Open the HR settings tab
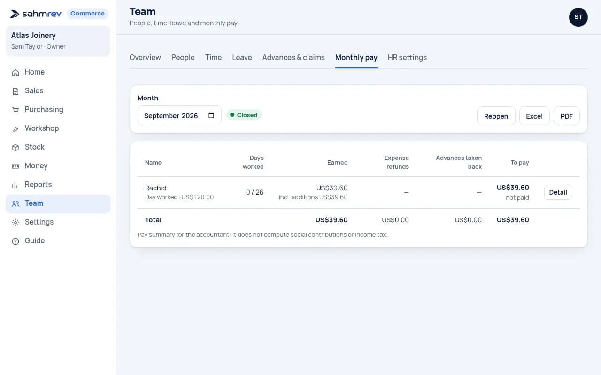601x375 pixels. 407,57
